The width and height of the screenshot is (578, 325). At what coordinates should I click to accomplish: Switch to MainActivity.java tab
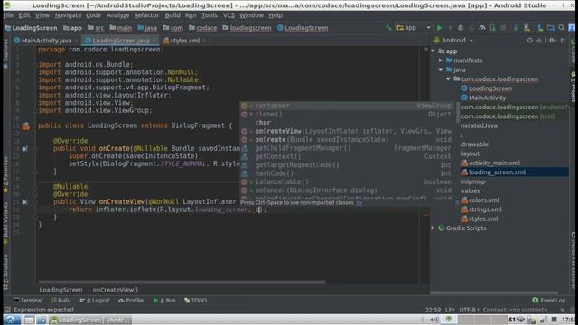[x=46, y=41]
